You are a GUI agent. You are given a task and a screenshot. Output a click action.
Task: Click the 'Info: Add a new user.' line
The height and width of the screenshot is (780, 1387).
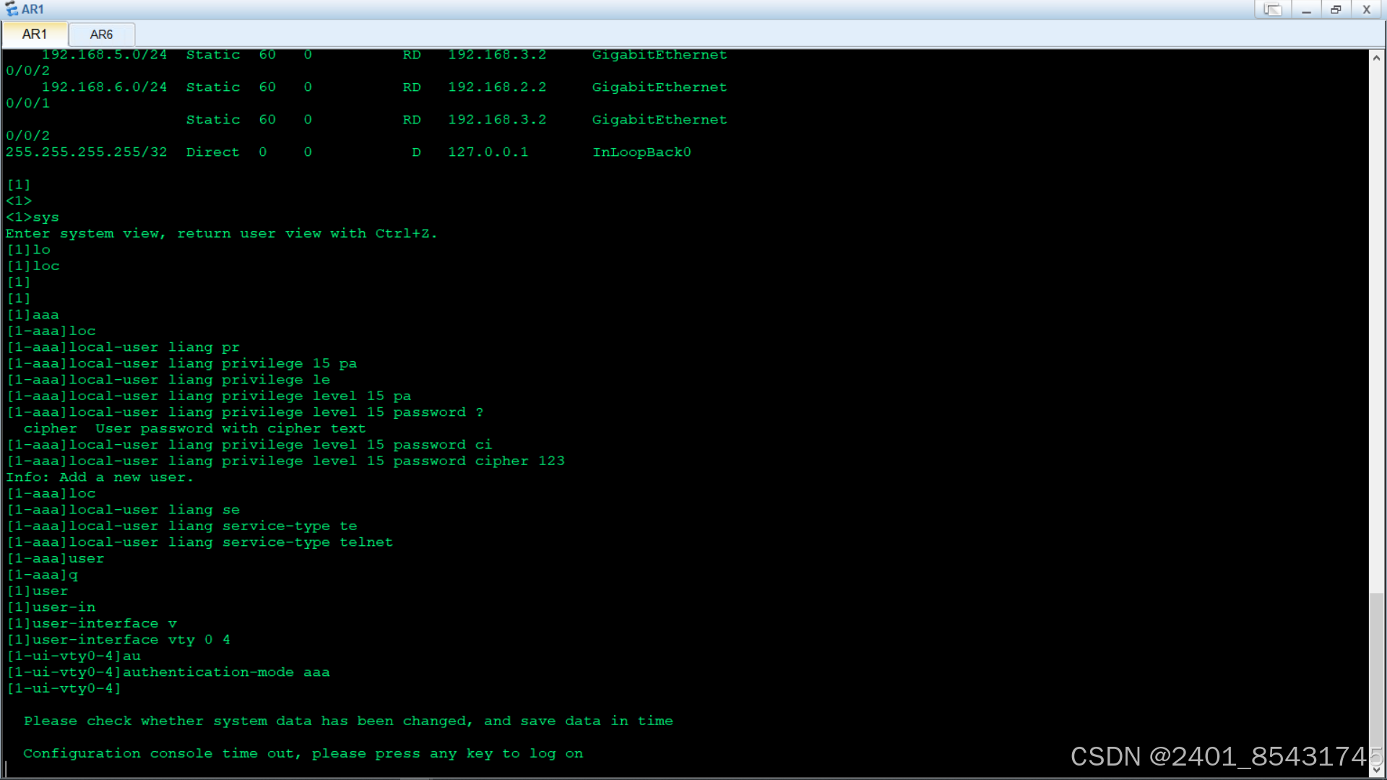click(100, 477)
